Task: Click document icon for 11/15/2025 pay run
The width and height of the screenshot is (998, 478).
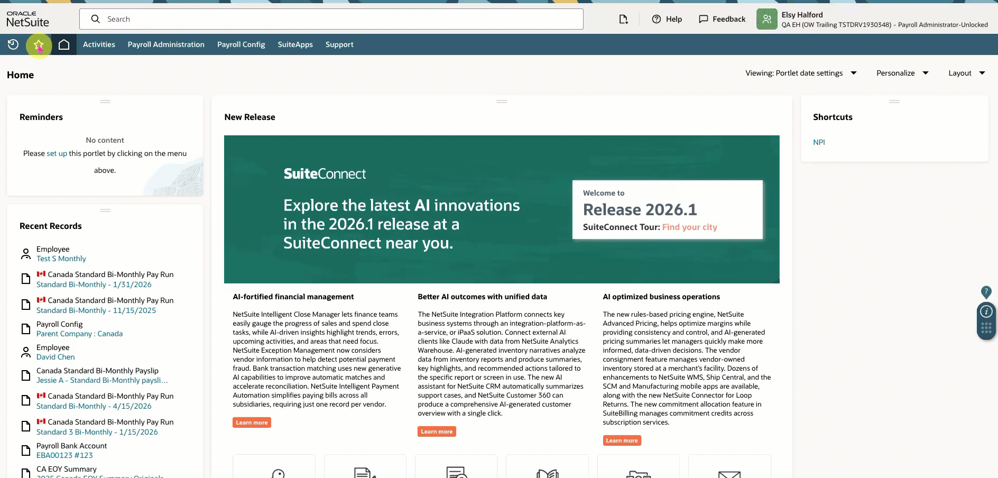Action: pyautogui.click(x=25, y=305)
